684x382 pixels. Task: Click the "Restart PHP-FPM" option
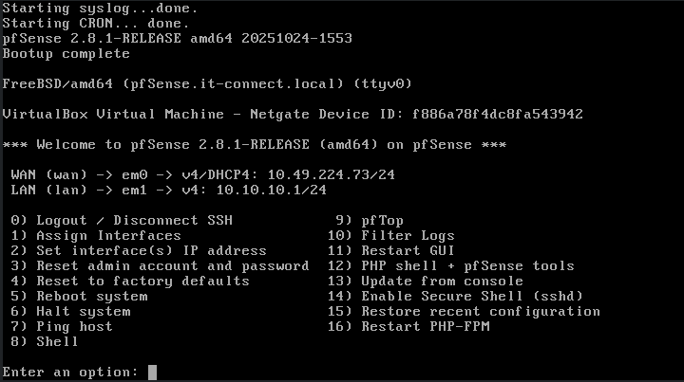tap(425, 326)
